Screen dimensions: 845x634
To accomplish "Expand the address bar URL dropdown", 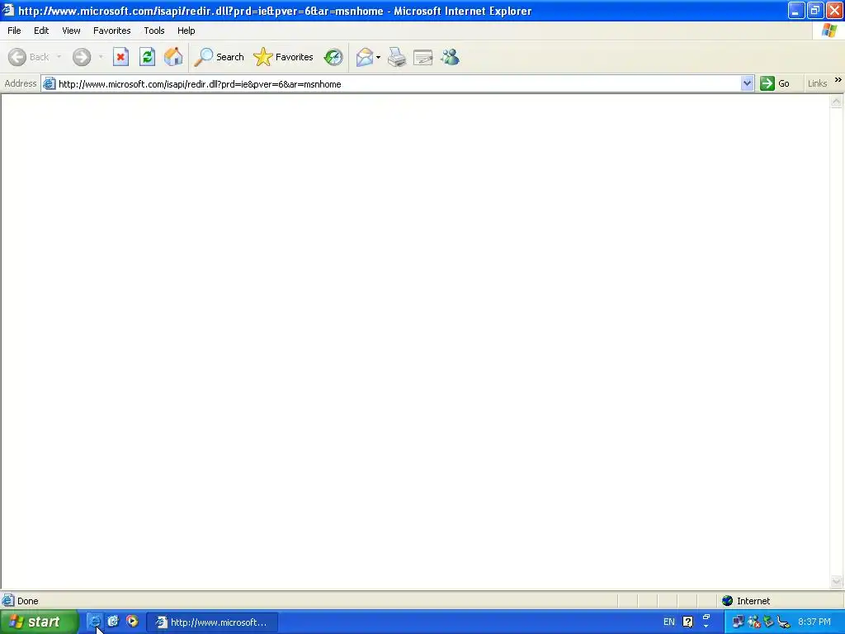I will (x=747, y=83).
